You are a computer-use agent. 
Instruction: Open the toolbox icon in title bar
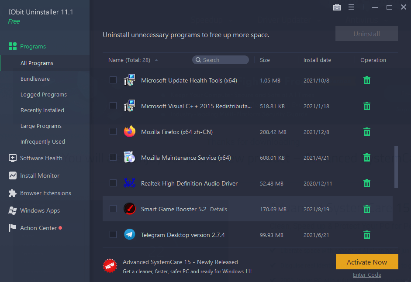(337, 7)
